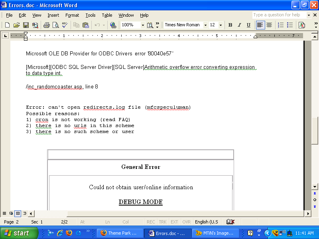Viewport: 319px width, 239px height.
Task: Expand Standard toolbar options chevron
Action: tap(157, 25)
